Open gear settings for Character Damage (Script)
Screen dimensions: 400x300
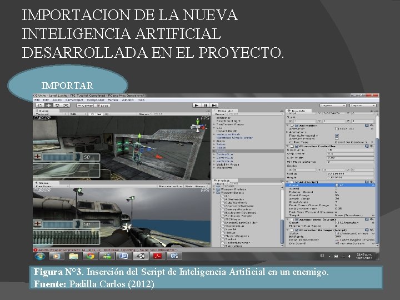click(372, 230)
